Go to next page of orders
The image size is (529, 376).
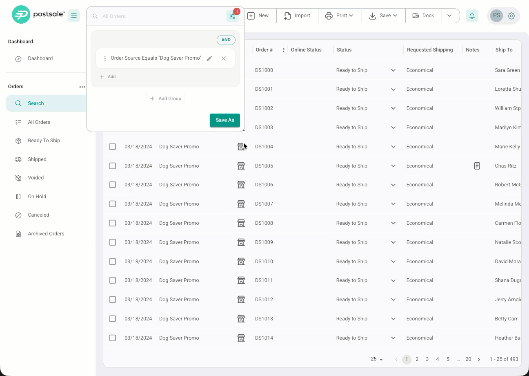pos(479,360)
